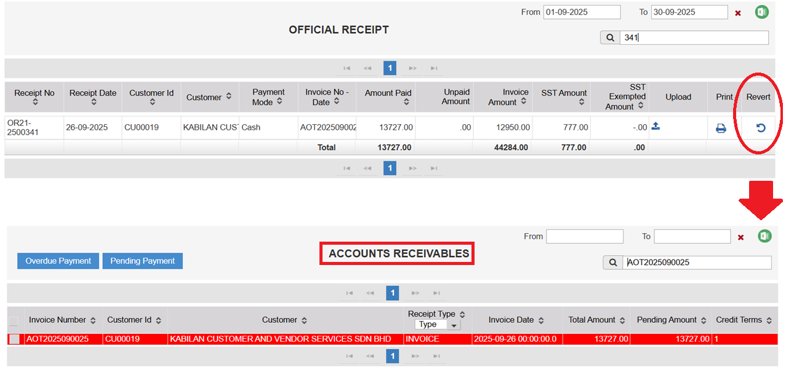Go to previous page in bottom Accounts Receivables pager
Screen dimensions: 786x372
pyautogui.click(x=370, y=356)
